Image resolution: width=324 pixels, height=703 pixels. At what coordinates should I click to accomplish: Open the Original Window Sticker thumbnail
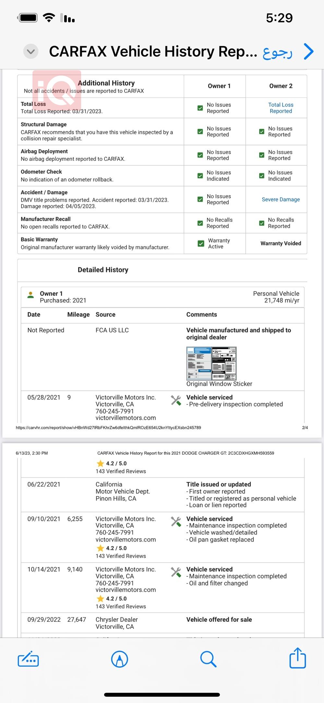point(211,363)
